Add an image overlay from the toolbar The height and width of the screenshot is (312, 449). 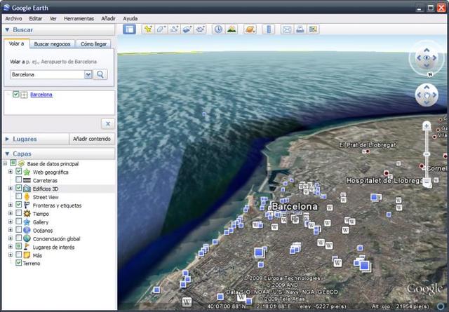(187, 29)
